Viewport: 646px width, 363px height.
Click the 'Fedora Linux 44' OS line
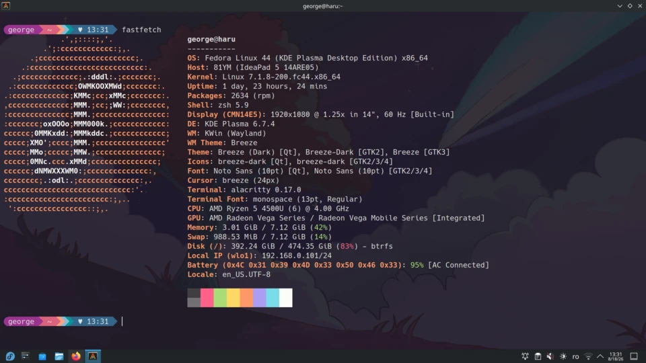(308, 58)
